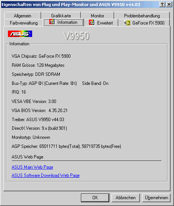Click the ASUS icon on Information tab

click(52, 22)
